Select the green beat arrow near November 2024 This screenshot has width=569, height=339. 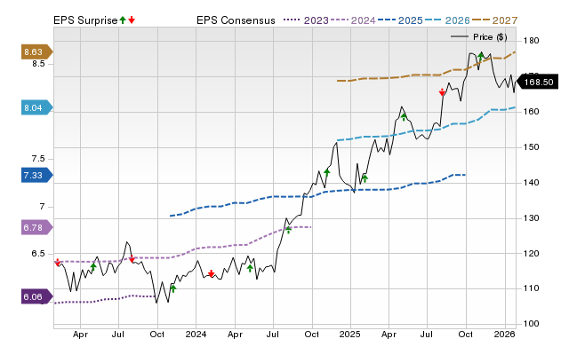click(x=326, y=172)
